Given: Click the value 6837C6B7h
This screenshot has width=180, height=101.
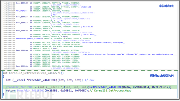Looking at the screenshot, I should pyautogui.click(x=37, y=7).
